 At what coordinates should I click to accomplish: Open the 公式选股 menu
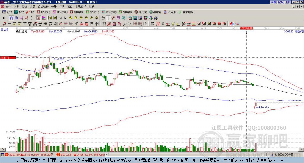[43, 7]
